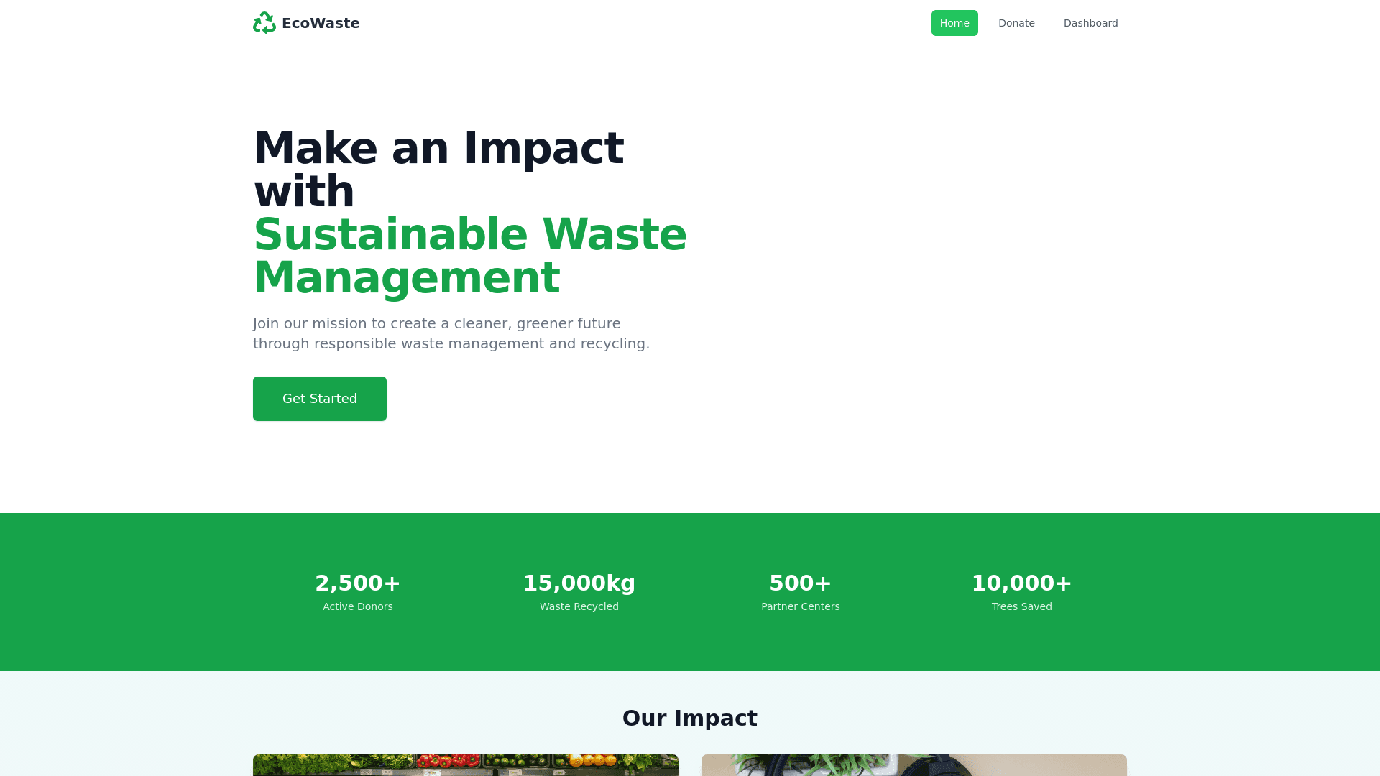The height and width of the screenshot is (776, 1380).
Task: Click the Join our mission paragraph
Action: 451,333
